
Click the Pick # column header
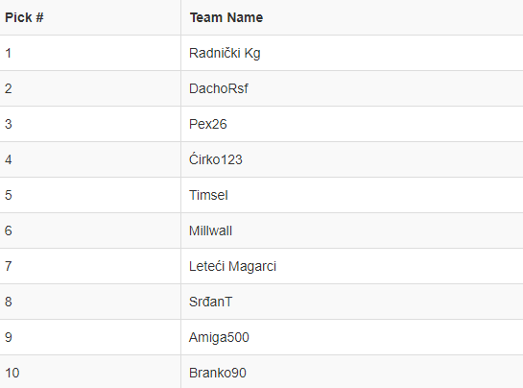pos(24,17)
